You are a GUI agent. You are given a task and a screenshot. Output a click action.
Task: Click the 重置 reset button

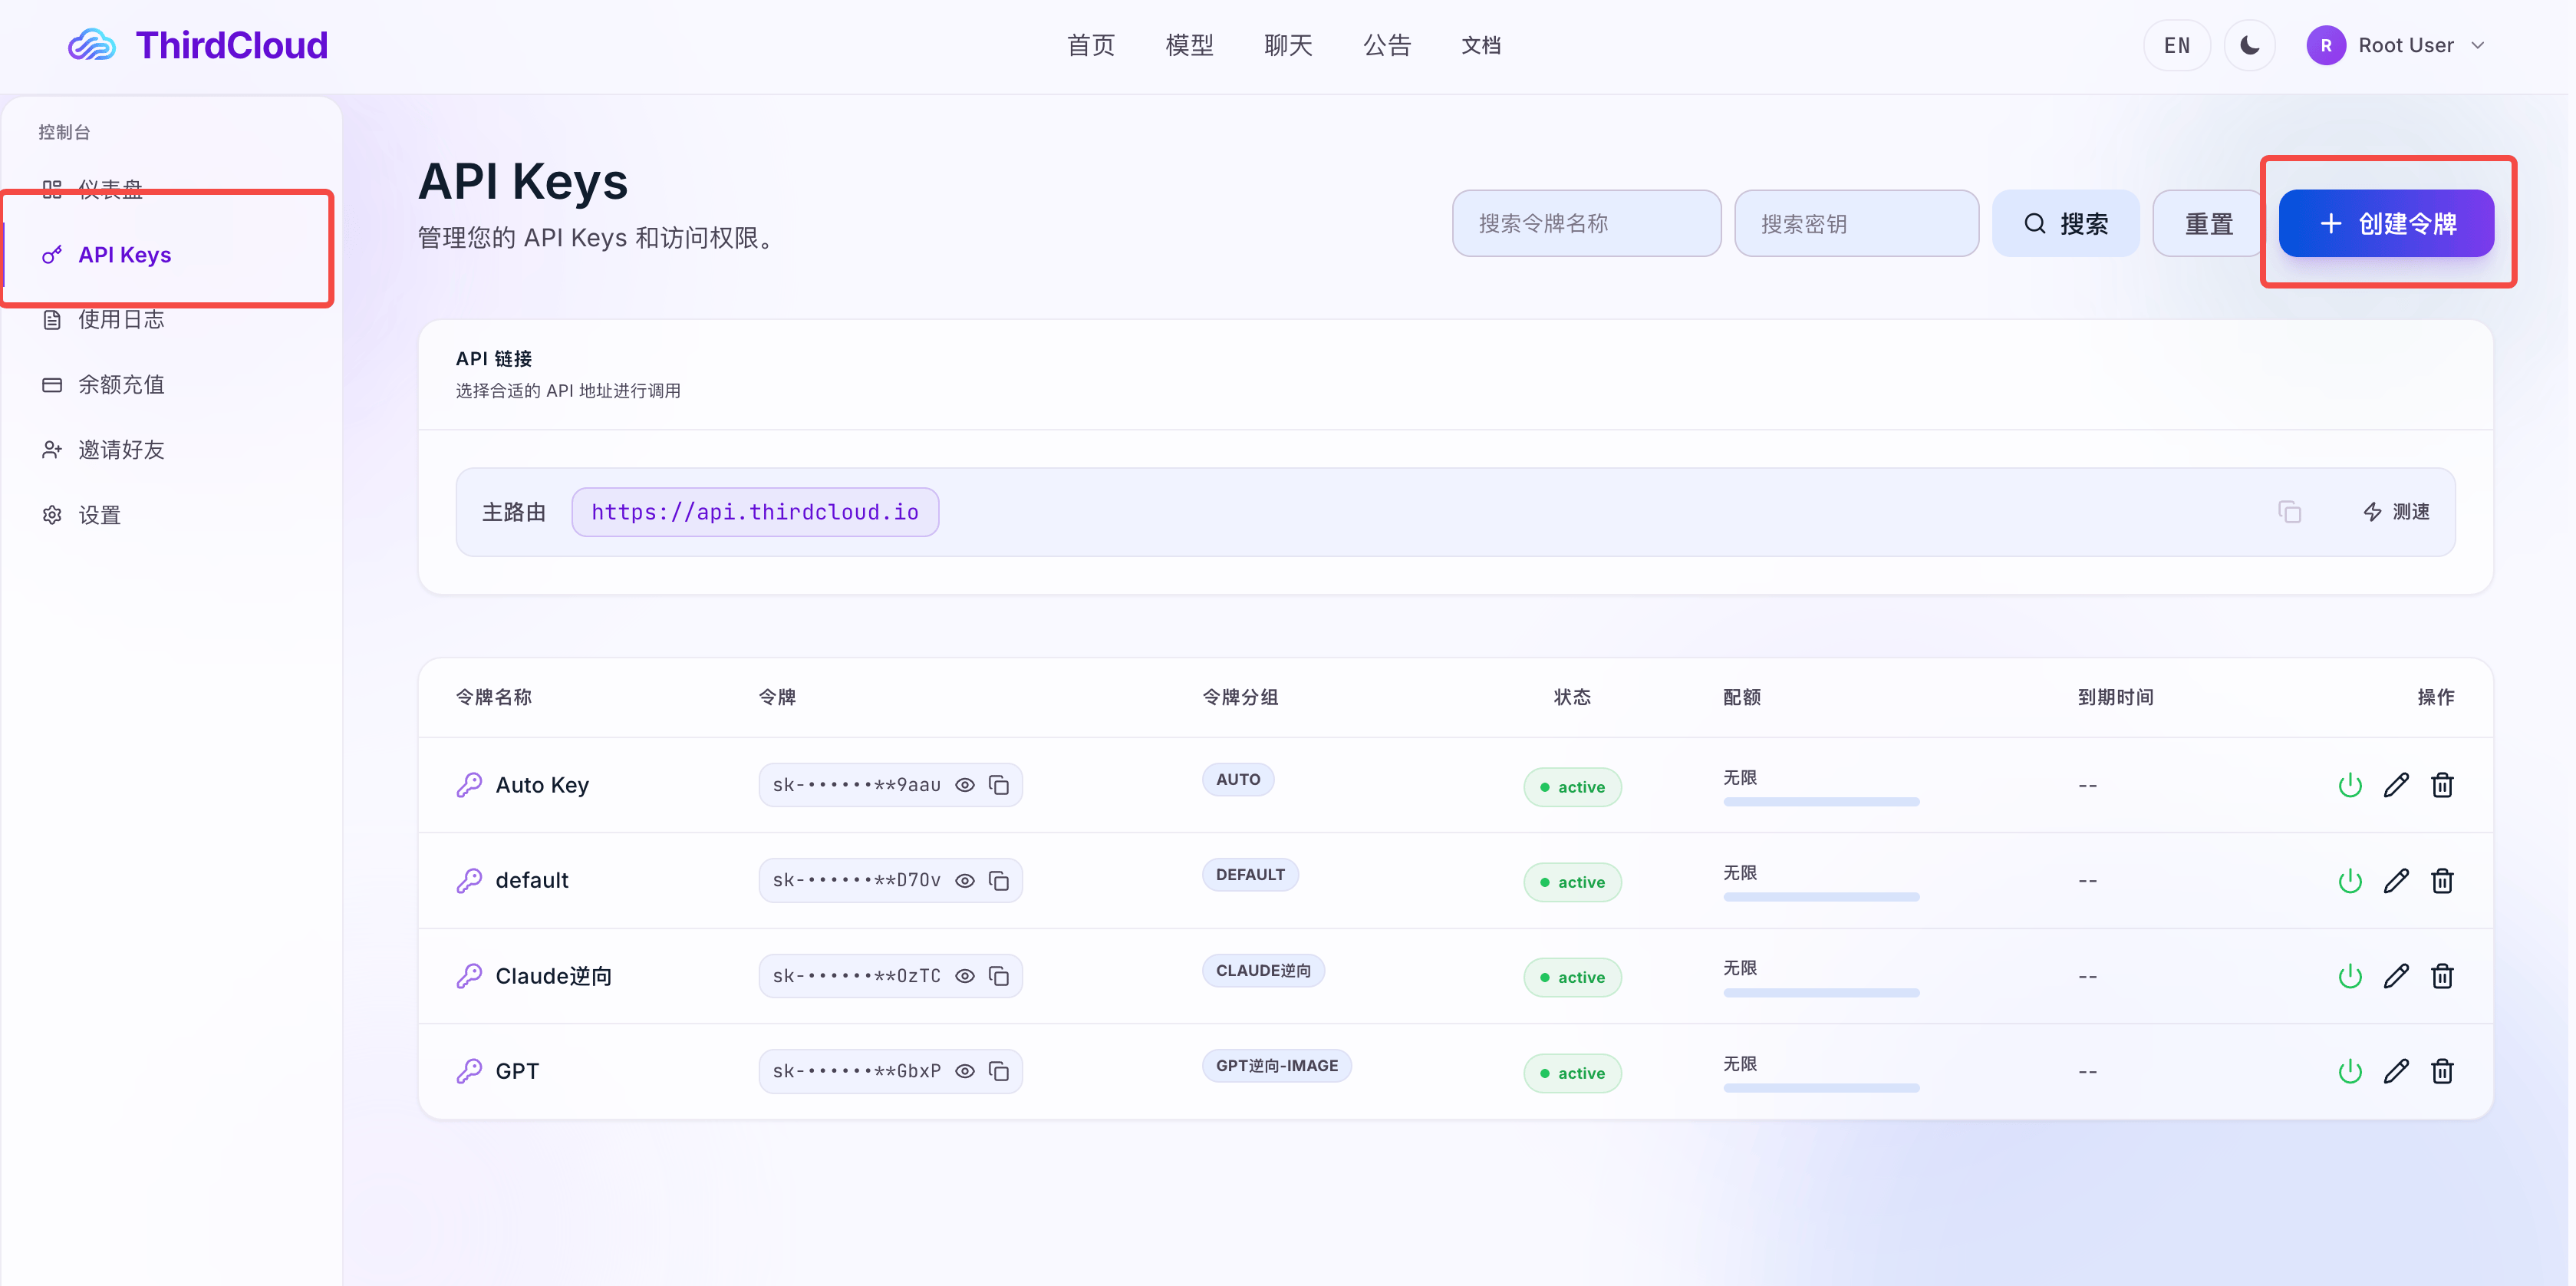click(2207, 223)
